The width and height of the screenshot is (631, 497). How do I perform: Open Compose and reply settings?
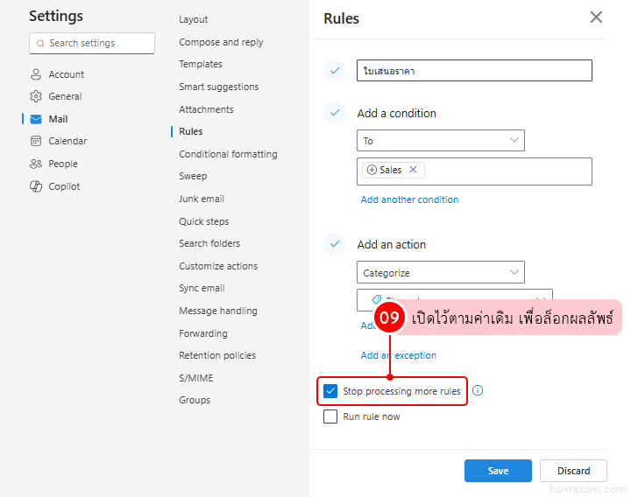(x=221, y=42)
